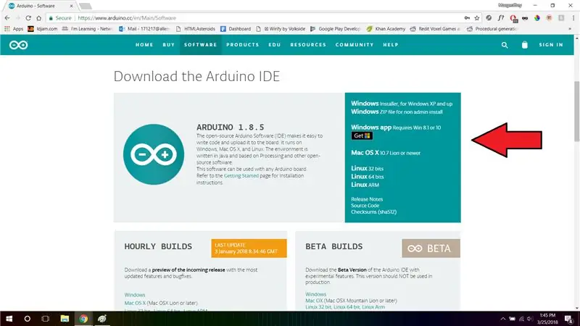Open the PRODUCTS nav menu item
Viewport: 580px width, 326px height.
[x=243, y=45]
